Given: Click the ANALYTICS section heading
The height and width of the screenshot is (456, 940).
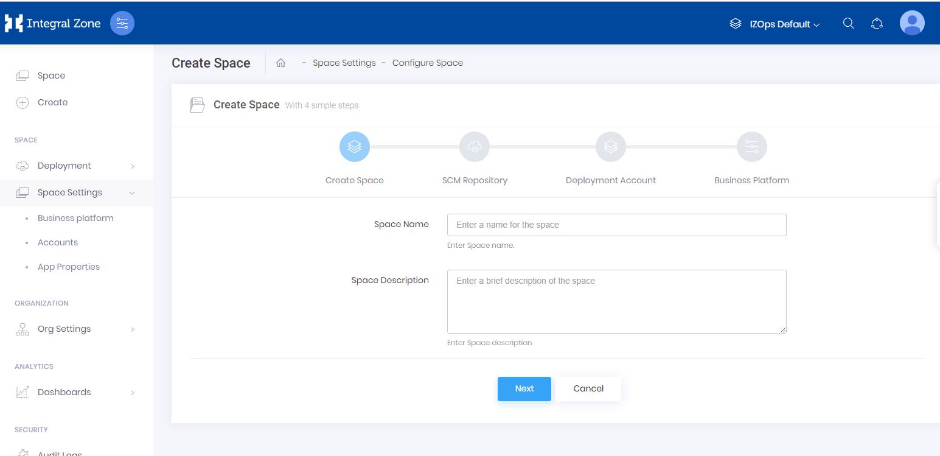Looking at the screenshot, I should pyautogui.click(x=34, y=367).
